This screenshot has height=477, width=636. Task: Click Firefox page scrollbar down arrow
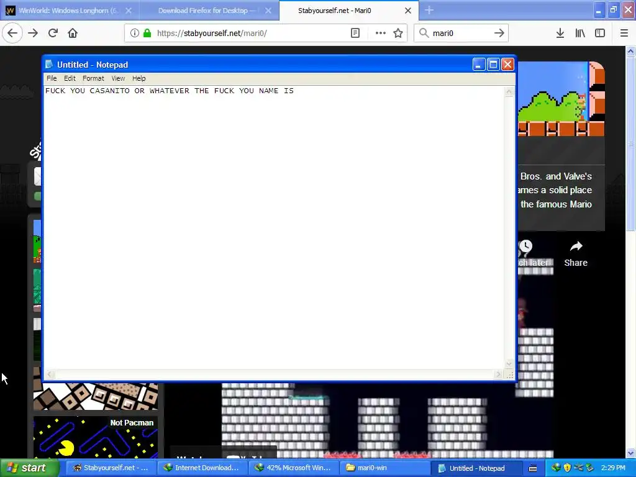point(630,453)
